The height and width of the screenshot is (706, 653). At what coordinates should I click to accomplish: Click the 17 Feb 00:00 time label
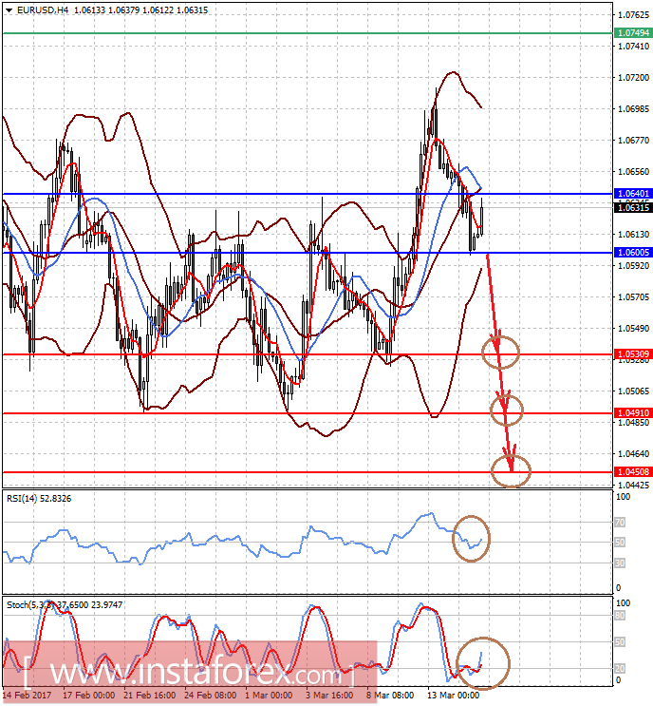(88, 695)
